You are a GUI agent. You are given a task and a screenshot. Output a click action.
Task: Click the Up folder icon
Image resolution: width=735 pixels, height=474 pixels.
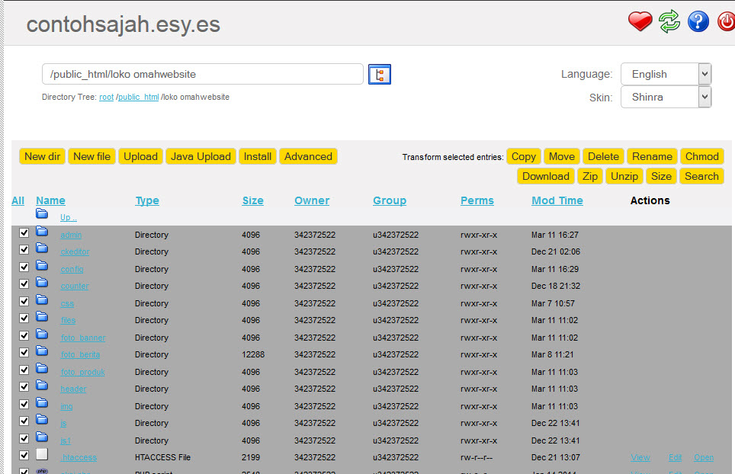point(42,214)
